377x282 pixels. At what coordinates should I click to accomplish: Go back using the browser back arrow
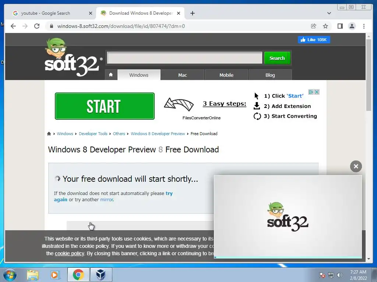click(13, 26)
